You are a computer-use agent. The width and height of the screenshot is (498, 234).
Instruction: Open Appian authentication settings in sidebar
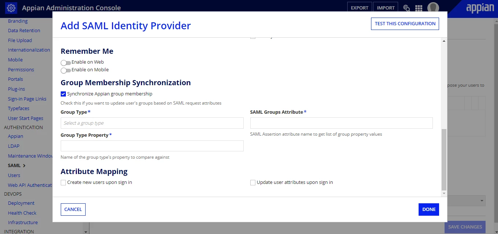[x=15, y=136]
